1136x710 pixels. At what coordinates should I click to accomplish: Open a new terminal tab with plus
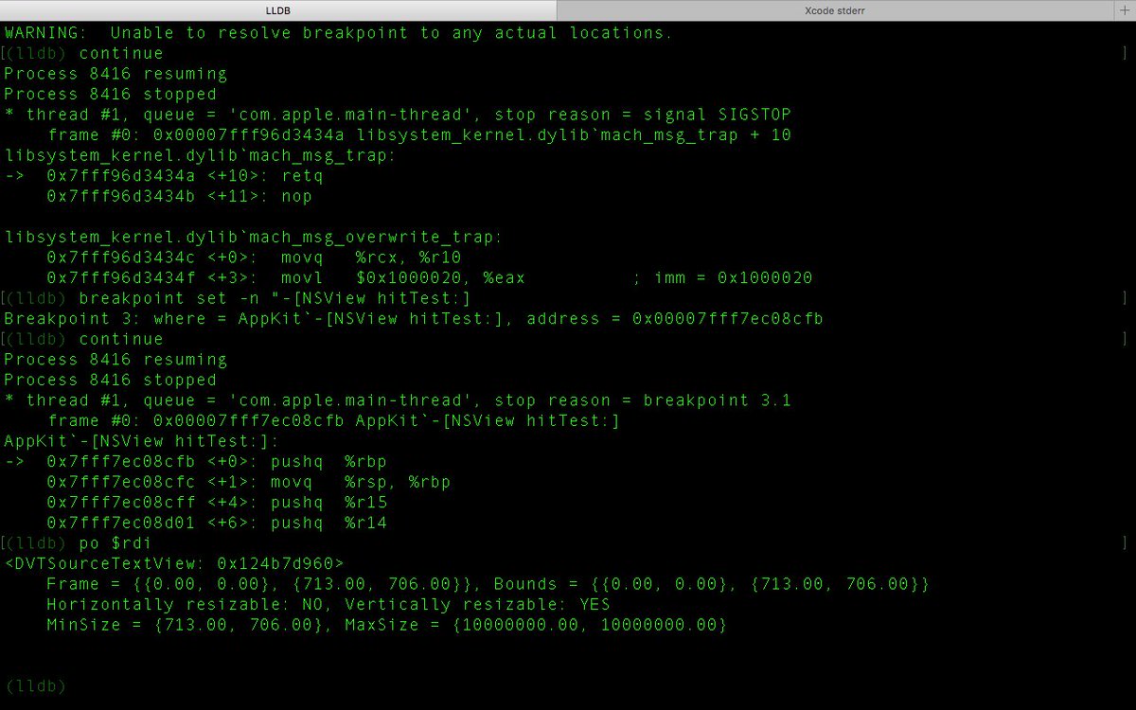pyautogui.click(x=1126, y=9)
